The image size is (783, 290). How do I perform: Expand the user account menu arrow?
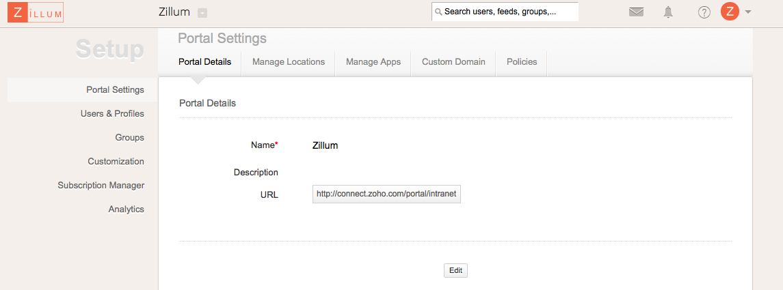[x=748, y=12]
